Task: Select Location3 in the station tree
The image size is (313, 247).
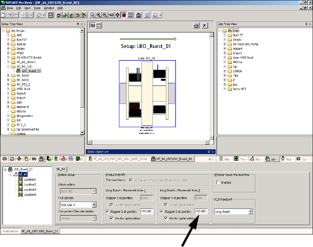Action: point(30,189)
